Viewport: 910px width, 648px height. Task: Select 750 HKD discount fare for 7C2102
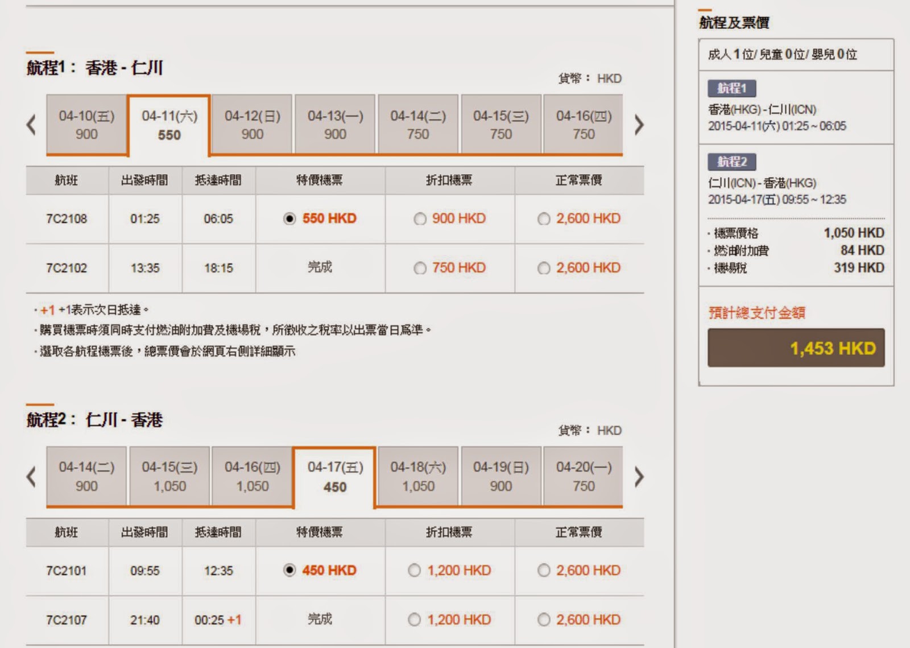point(420,268)
